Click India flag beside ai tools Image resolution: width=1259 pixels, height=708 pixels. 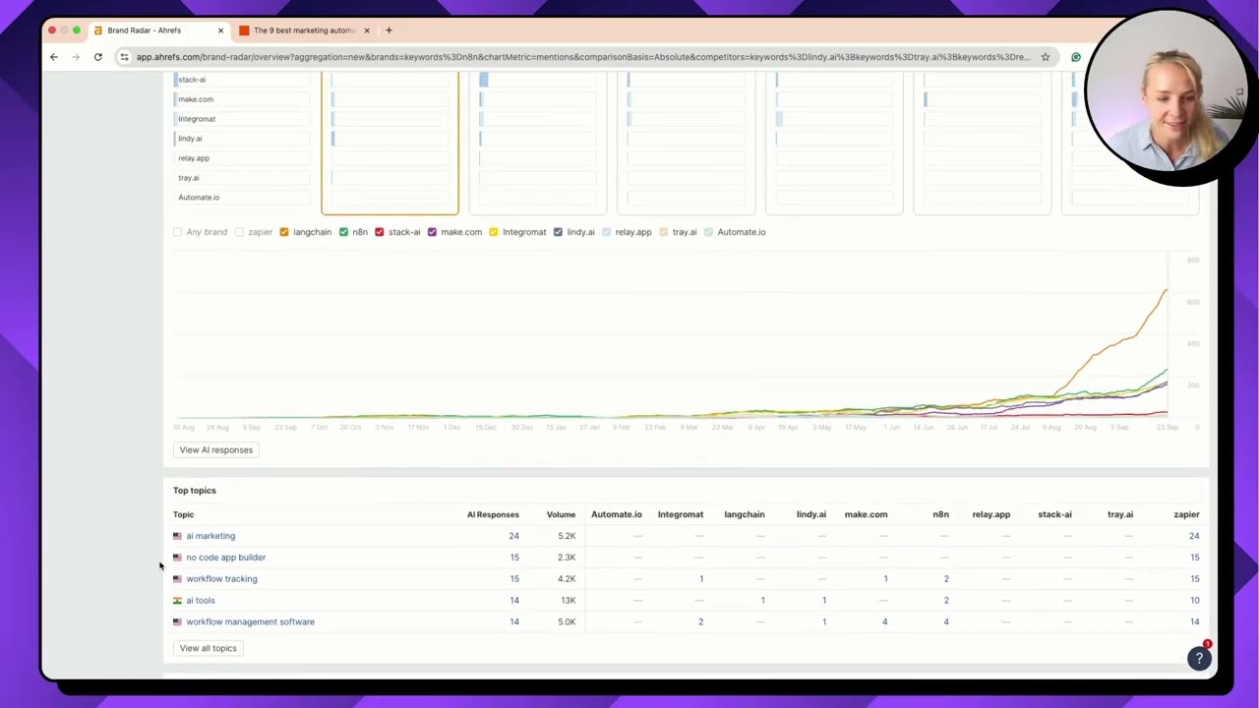tap(177, 601)
